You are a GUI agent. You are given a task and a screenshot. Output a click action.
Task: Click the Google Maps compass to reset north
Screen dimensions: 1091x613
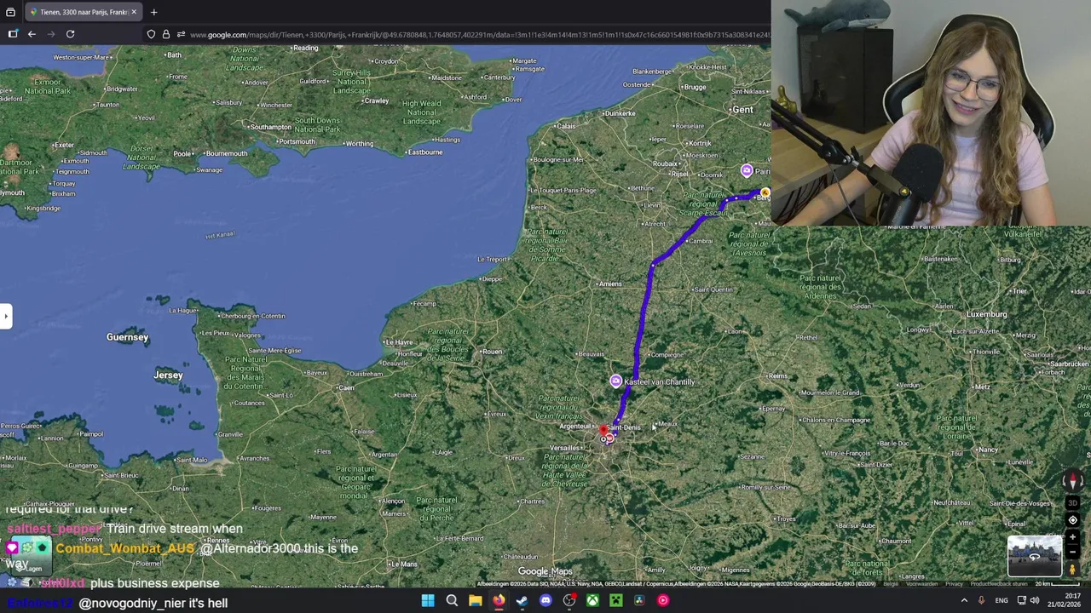1073,482
